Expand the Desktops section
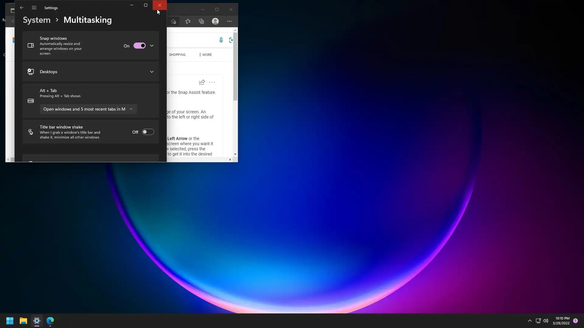Screen dimensions: 584x328 pos(152,72)
